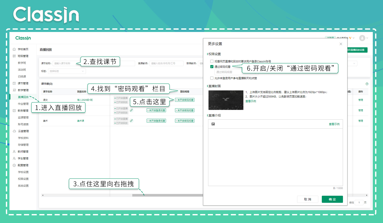Click 查看示例 in the 直播介绍 editor toolbar
The height and width of the screenshot is (223, 383).
click(x=334, y=124)
